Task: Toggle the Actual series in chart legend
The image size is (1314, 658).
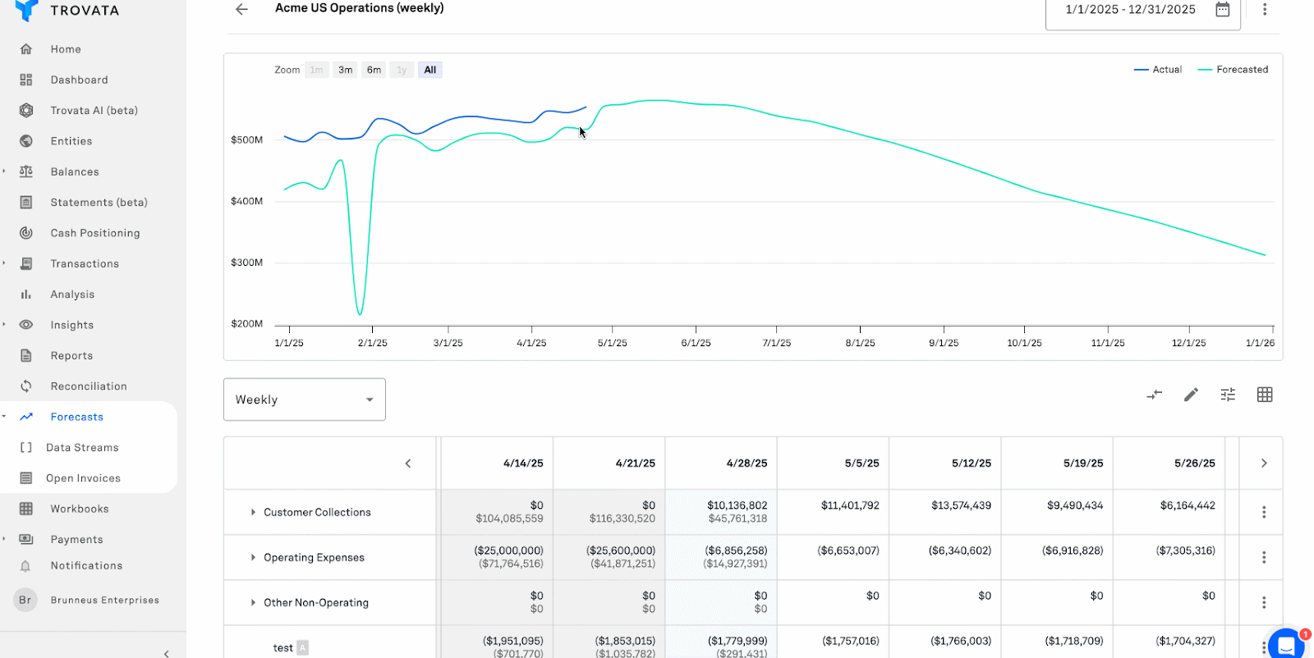Action: [x=1158, y=70]
